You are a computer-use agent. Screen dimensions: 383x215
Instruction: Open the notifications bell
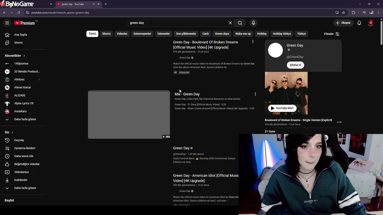coord(359,23)
